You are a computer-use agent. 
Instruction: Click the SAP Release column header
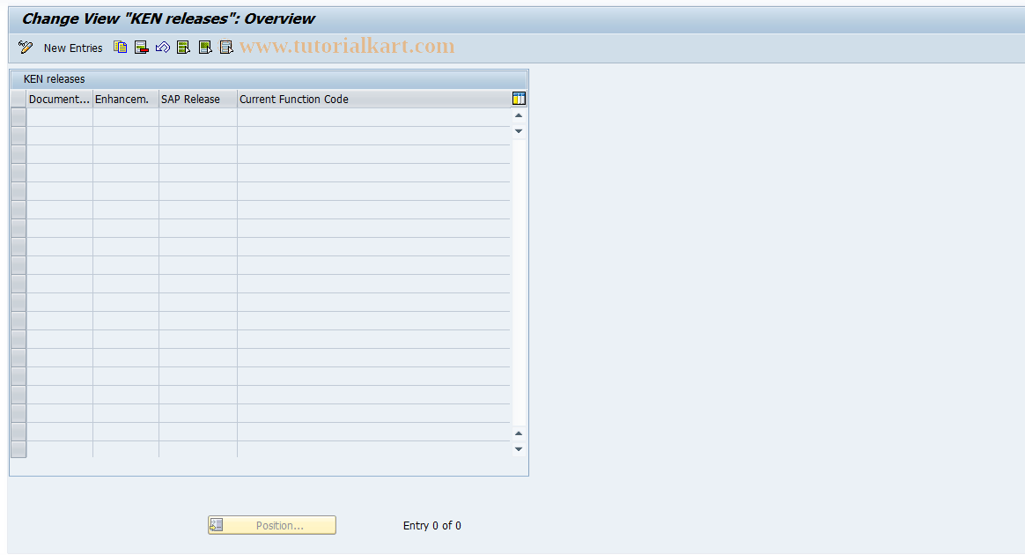(x=196, y=99)
